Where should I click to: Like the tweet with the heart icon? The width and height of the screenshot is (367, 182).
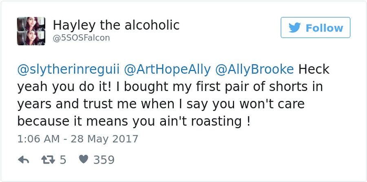(x=84, y=160)
